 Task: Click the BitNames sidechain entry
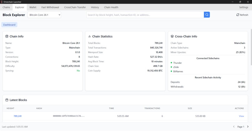(x=178, y=71)
